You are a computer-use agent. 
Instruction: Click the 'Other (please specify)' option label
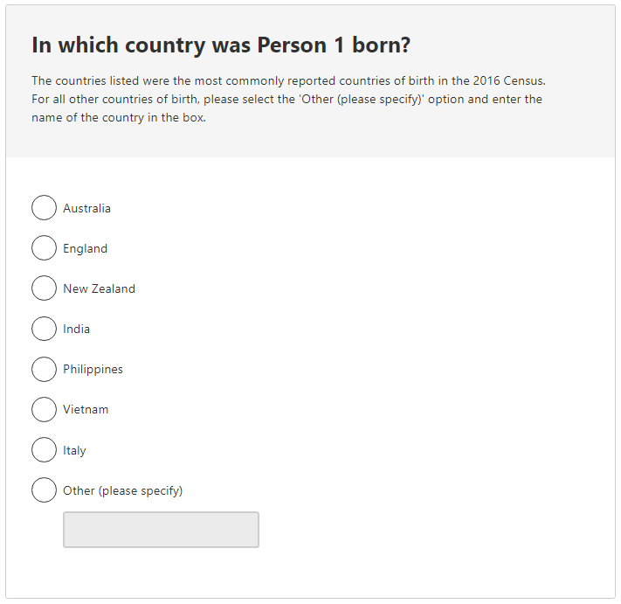click(122, 490)
